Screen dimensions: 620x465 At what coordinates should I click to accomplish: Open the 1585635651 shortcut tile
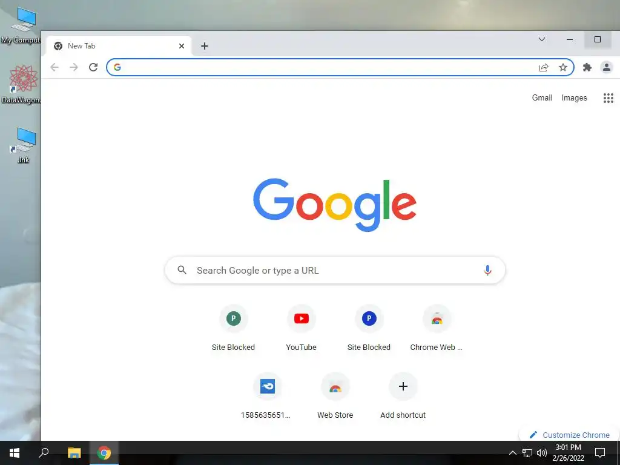click(267, 396)
